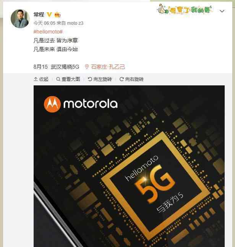This screenshot has height=247, width=235.
Task: Open the 石家庄·孔乙己 location link
Action: coord(108,67)
